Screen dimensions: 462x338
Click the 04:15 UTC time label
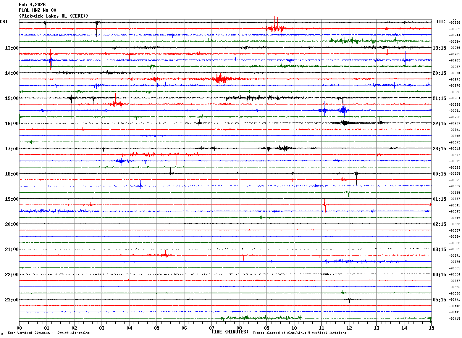[439, 274]
